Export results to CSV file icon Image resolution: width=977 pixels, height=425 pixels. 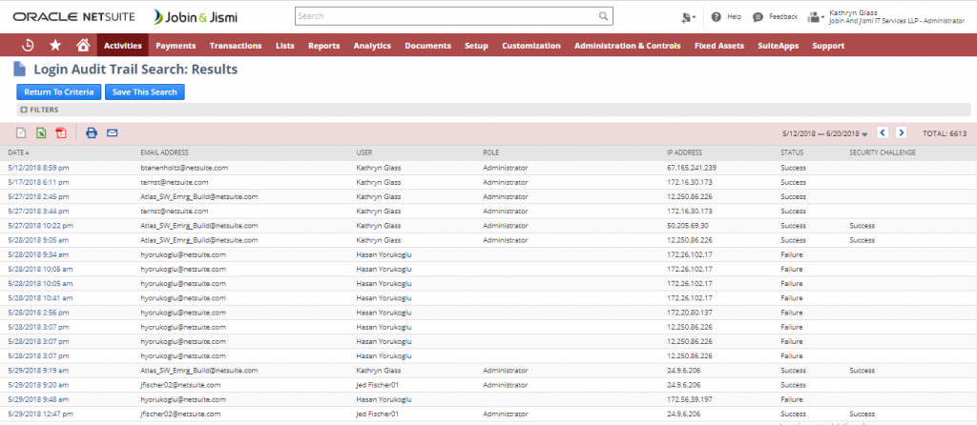(x=22, y=133)
